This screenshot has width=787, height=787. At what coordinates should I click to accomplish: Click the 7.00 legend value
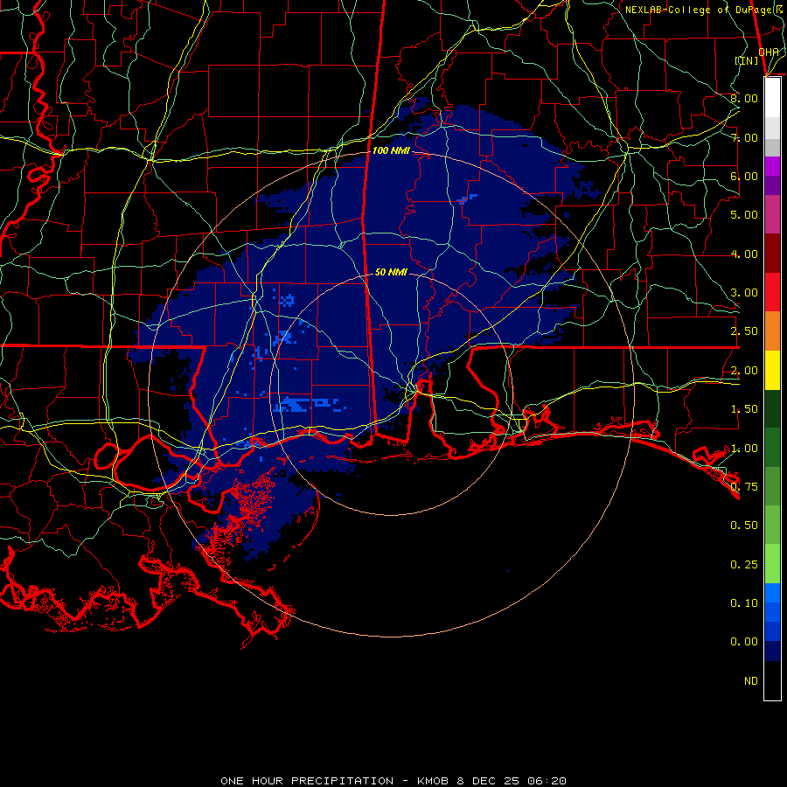click(x=744, y=137)
